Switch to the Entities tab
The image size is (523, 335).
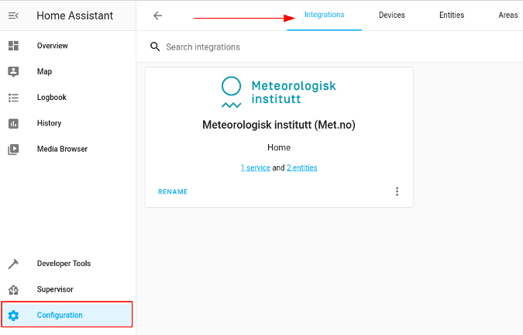tap(452, 15)
